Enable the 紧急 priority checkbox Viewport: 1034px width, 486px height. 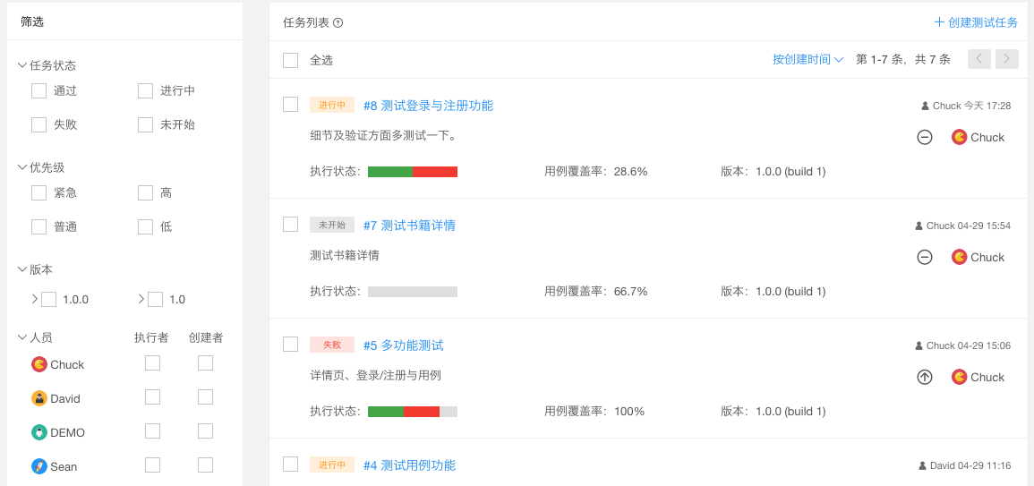click(38, 192)
